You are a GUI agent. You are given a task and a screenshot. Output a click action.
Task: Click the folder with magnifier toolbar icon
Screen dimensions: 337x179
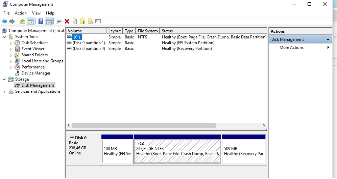[90, 22]
